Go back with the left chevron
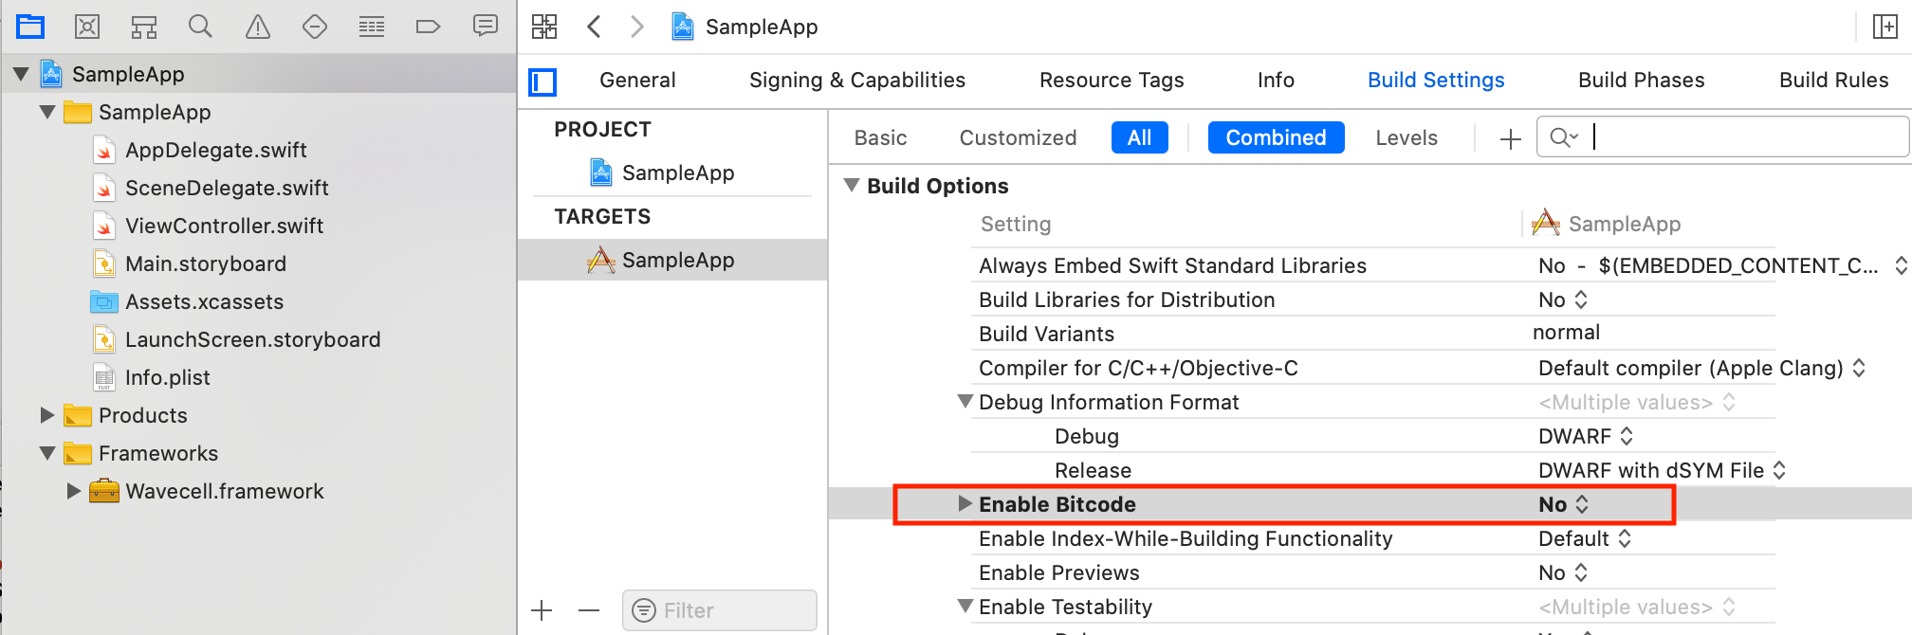This screenshot has width=1912, height=635. [595, 27]
